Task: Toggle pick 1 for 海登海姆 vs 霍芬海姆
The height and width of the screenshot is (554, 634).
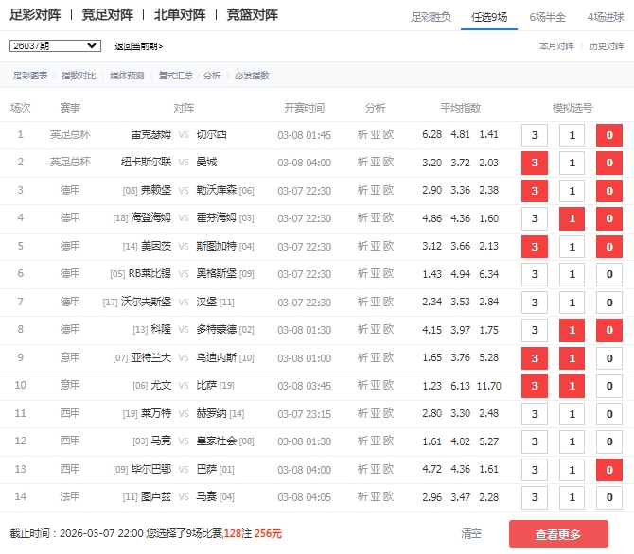Action: click(x=572, y=218)
